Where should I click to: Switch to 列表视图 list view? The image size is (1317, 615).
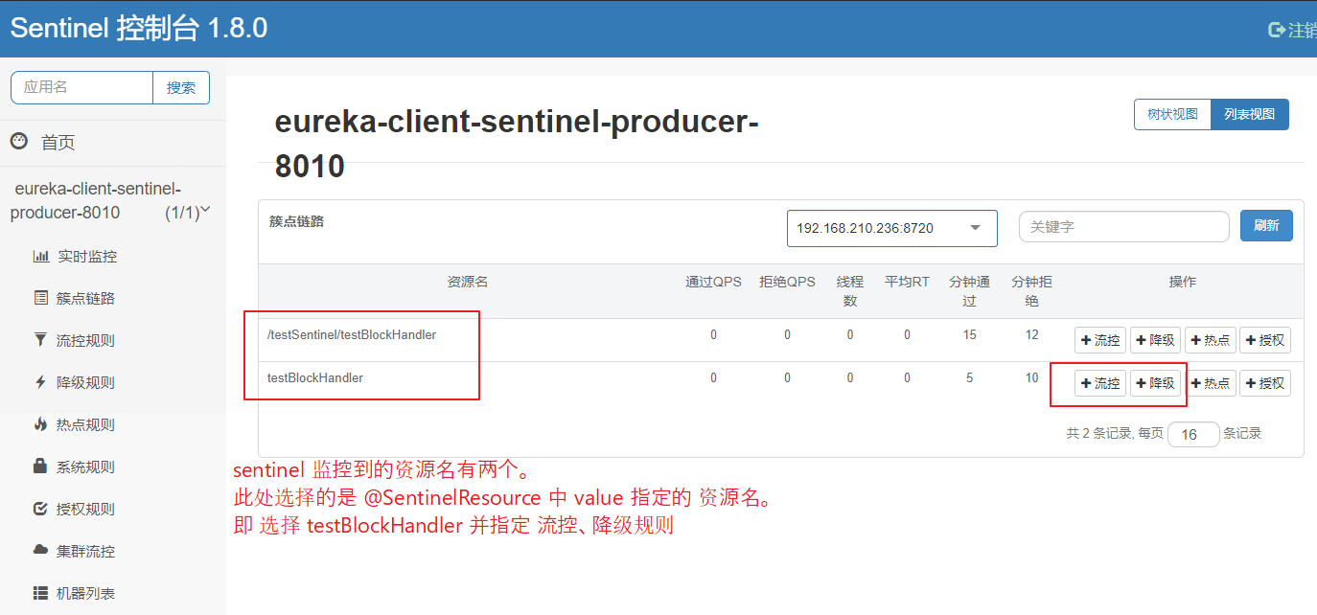tap(1250, 114)
